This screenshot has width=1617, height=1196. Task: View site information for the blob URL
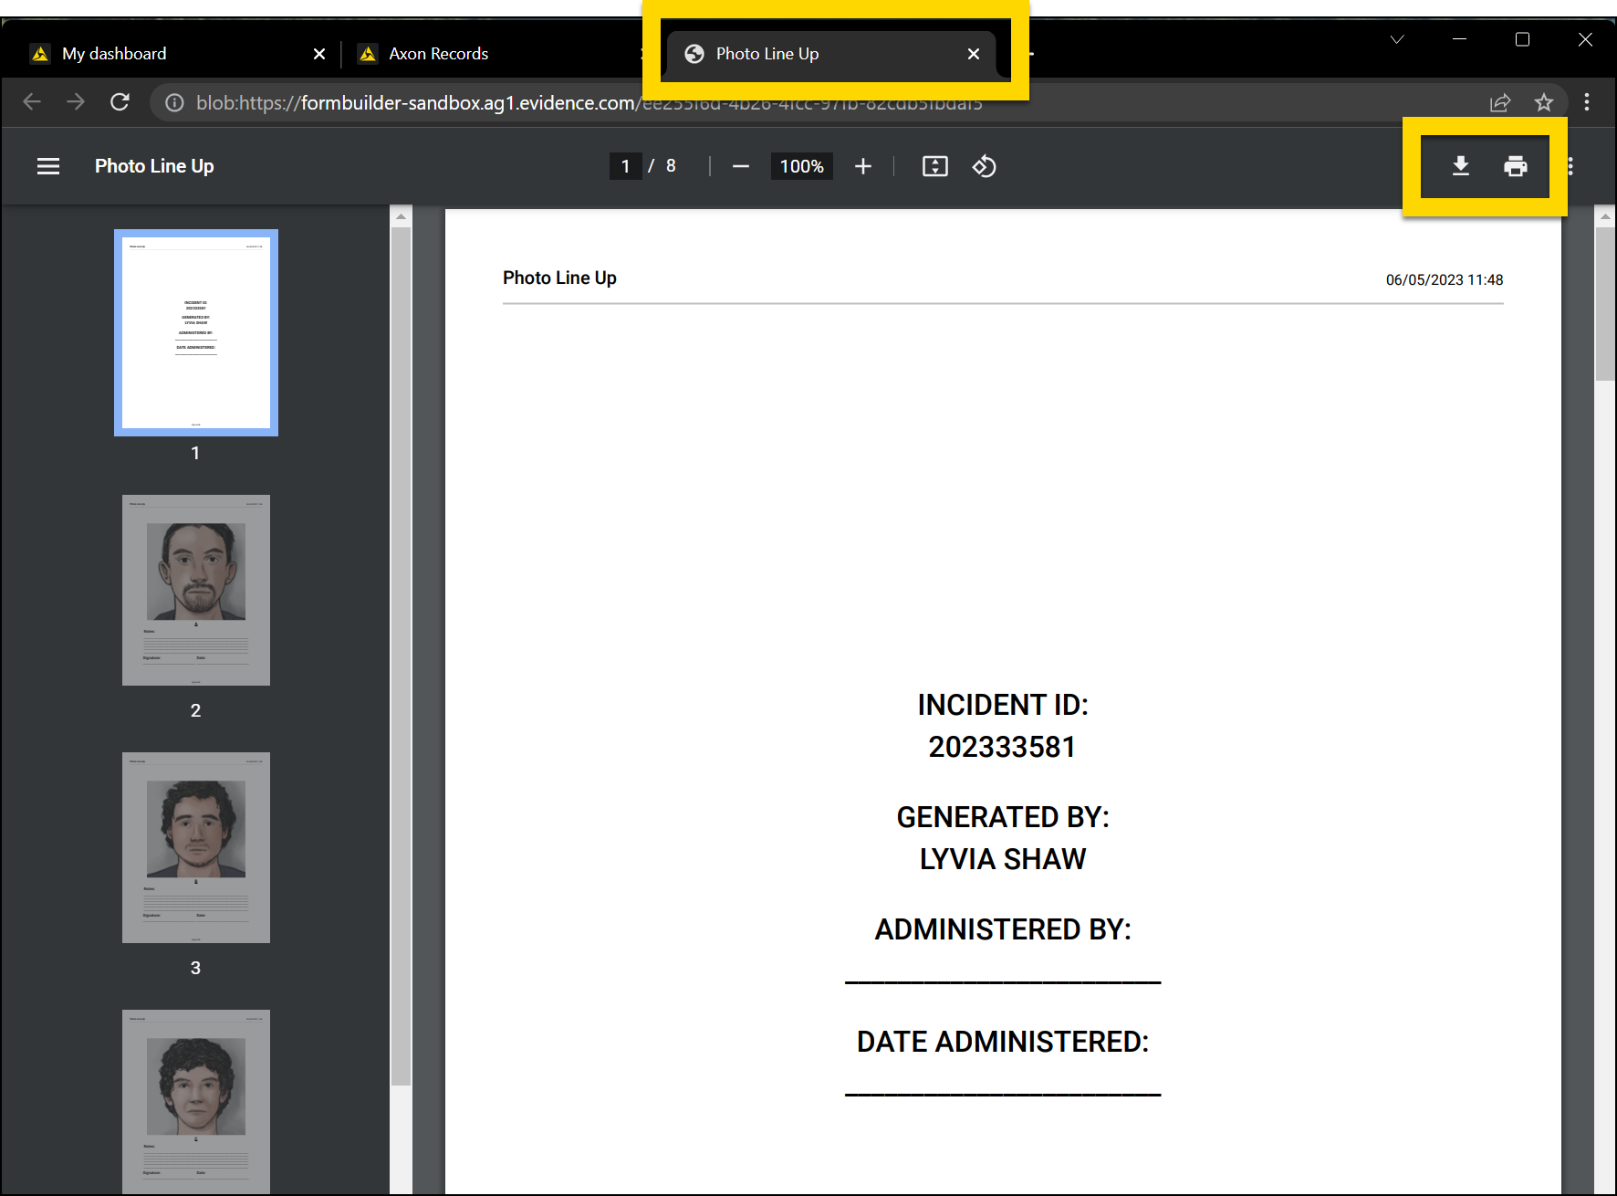[x=173, y=102]
